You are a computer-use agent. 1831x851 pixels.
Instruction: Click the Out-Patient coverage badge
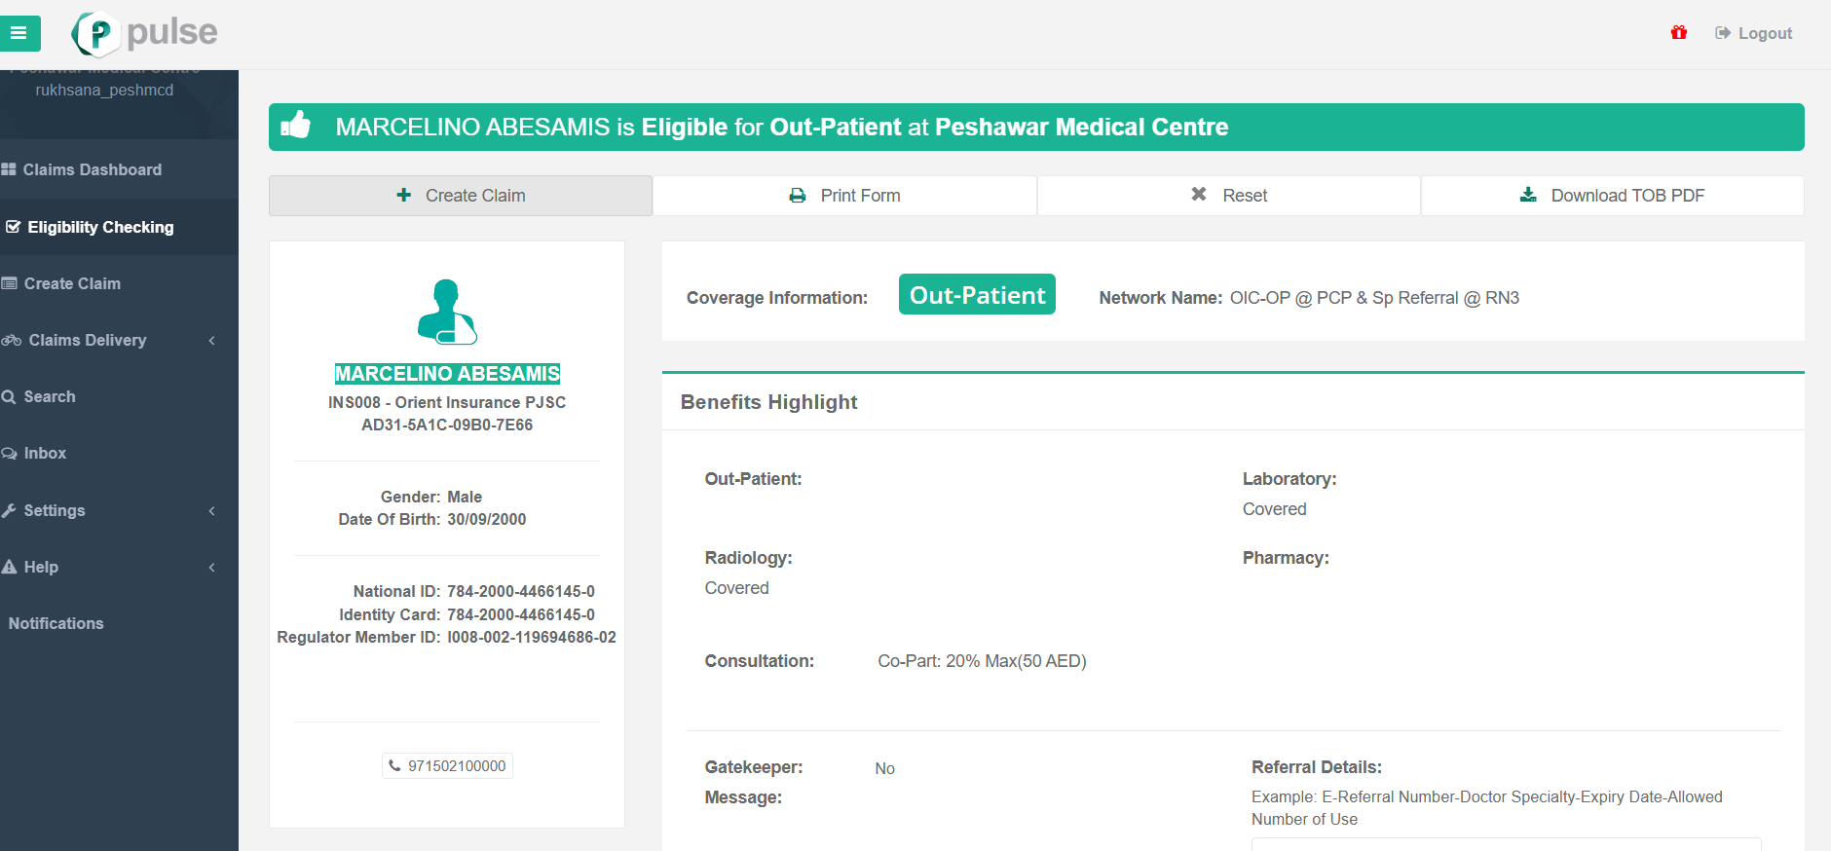[977, 295]
